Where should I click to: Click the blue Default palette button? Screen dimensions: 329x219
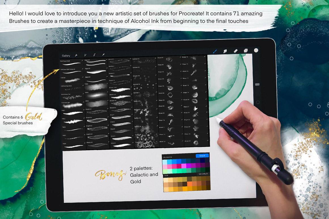coord(202,156)
